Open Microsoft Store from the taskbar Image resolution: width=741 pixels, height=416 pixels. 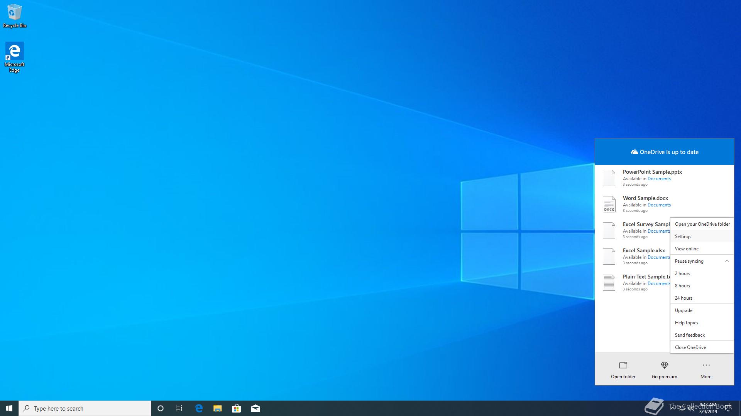click(x=236, y=408)
